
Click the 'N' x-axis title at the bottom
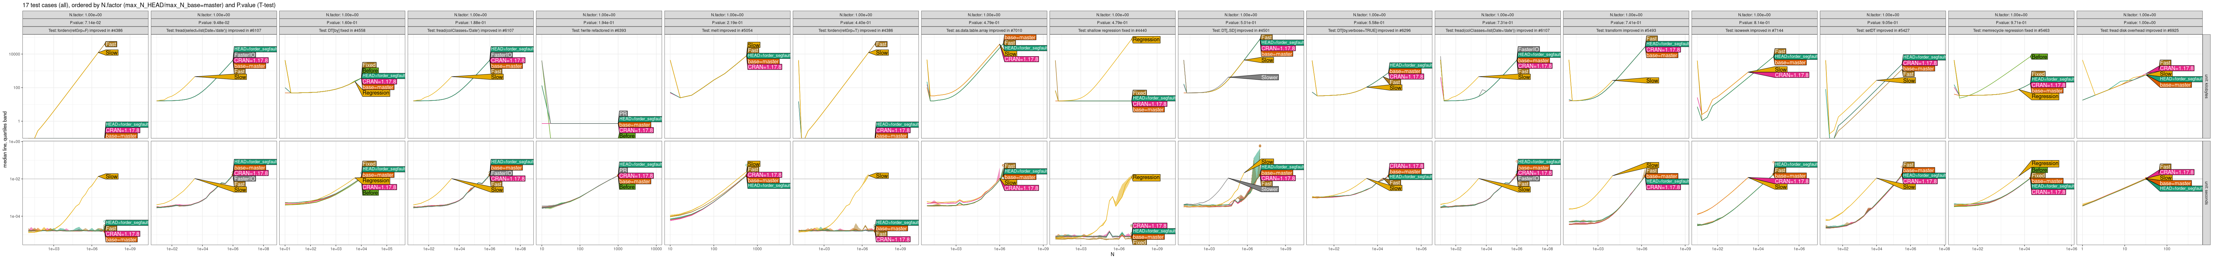point(1112,255)
